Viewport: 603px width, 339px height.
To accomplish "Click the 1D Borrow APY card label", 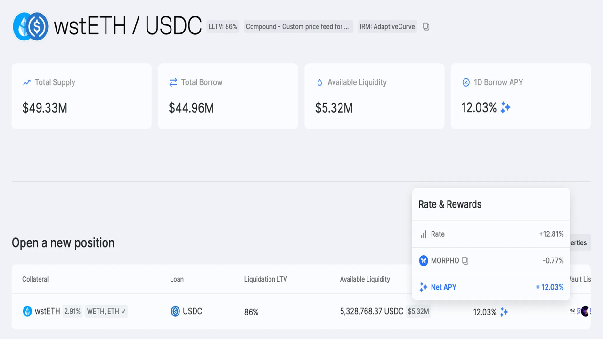I will point(498,82).
